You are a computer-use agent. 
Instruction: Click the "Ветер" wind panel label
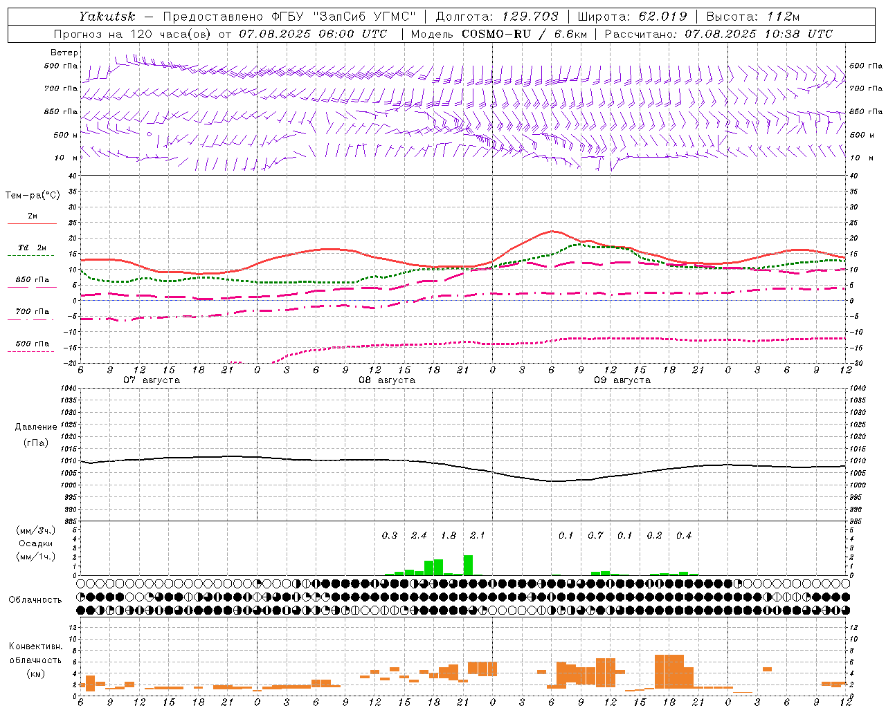pos(64,53)
